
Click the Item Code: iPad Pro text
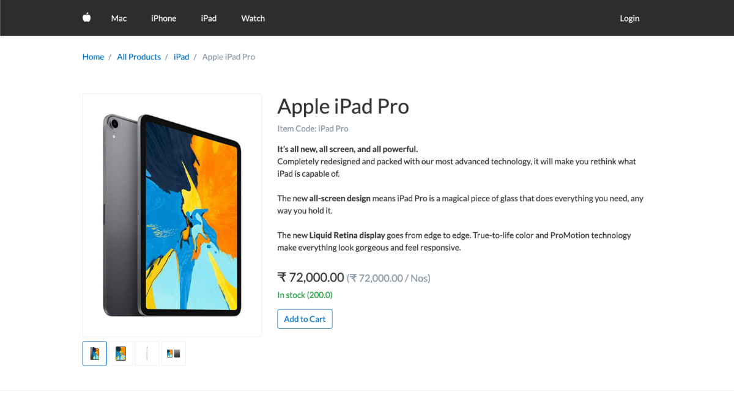coord(313,128)
